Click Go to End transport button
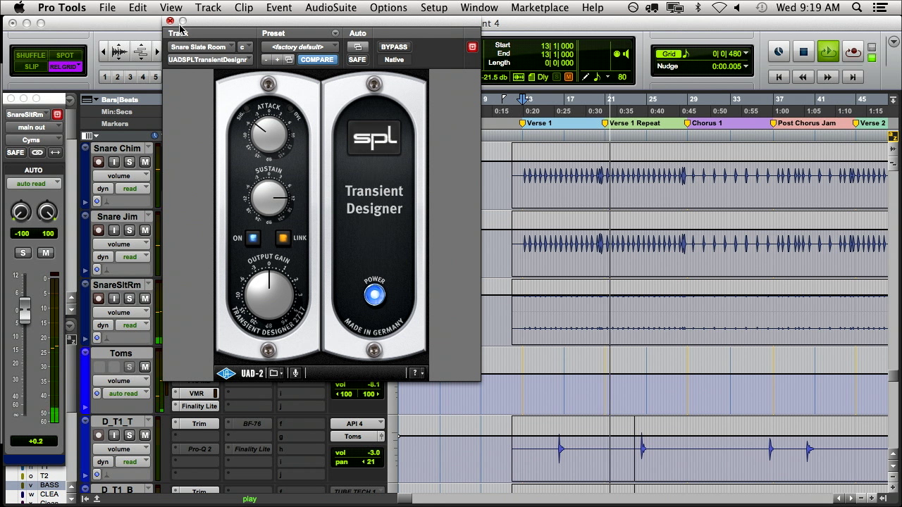The image size is (902, 507). pyautogui.click(x=853, y=77)
